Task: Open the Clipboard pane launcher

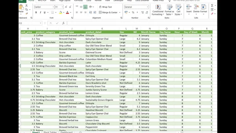Action: 31,18
